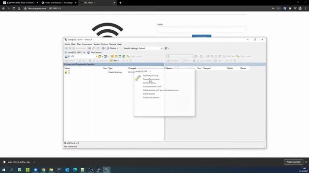This screenshot has height=173, width=309.
Task: Click the local path bar showing Downloads\OpenWrt
Action: (114, 64)
